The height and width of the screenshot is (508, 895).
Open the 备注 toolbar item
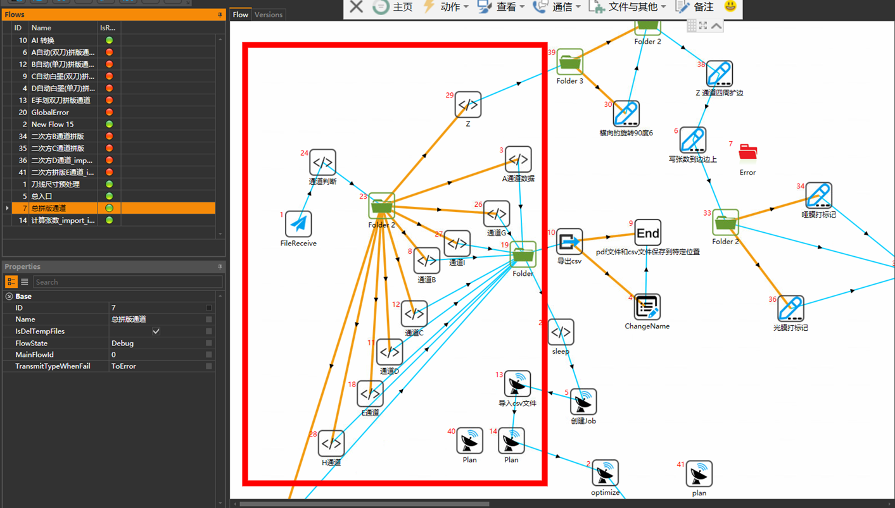pyautogui.click(x=695, y=7)
